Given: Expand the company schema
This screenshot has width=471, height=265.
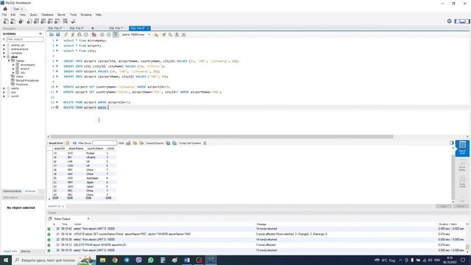Looking at the screenshot, I should click(4, 53).
